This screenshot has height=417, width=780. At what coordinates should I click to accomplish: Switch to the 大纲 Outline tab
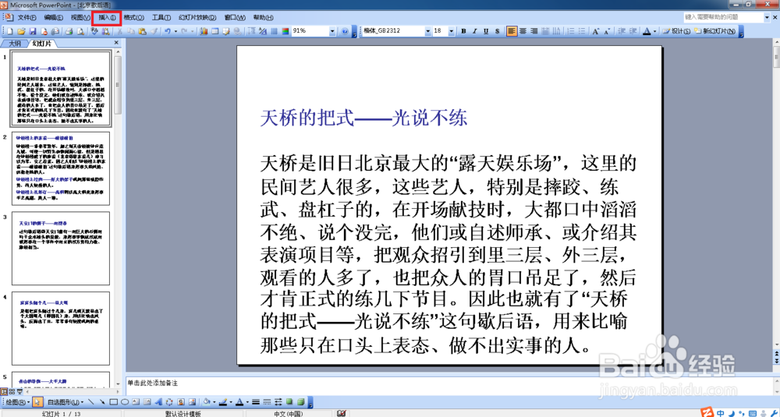[15, 43]
